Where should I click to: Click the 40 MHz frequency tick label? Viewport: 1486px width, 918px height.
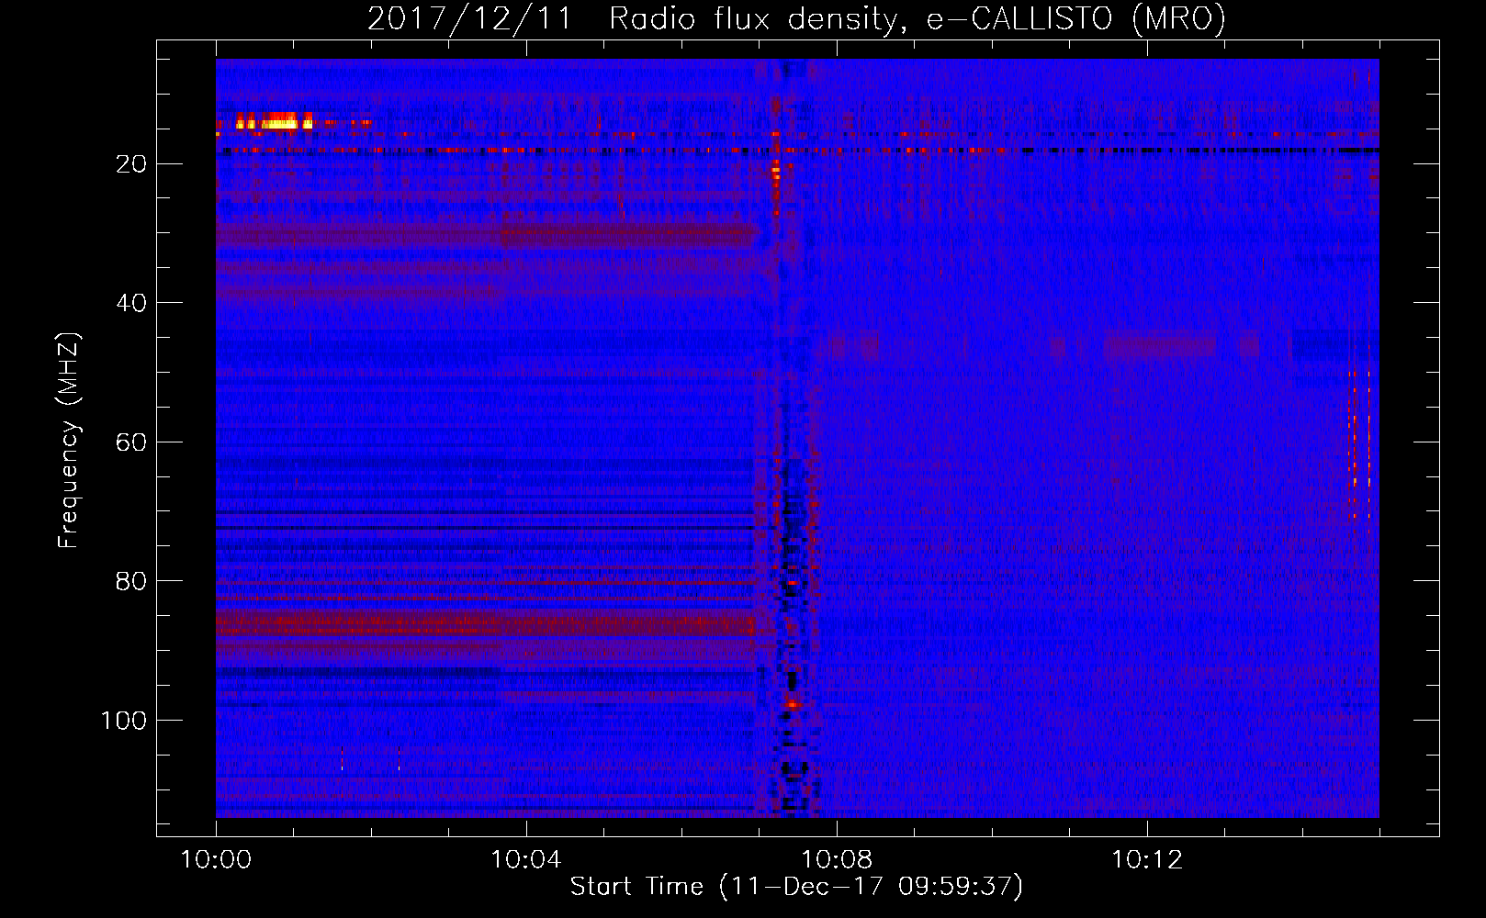(x=132, y=303)
